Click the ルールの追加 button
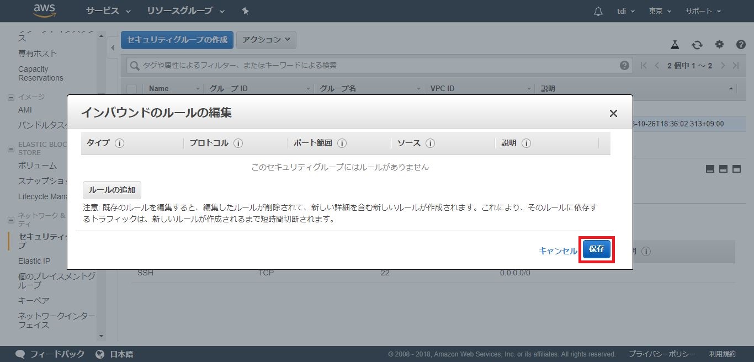This screenshot has height=362, width=754. pos(112,190)
